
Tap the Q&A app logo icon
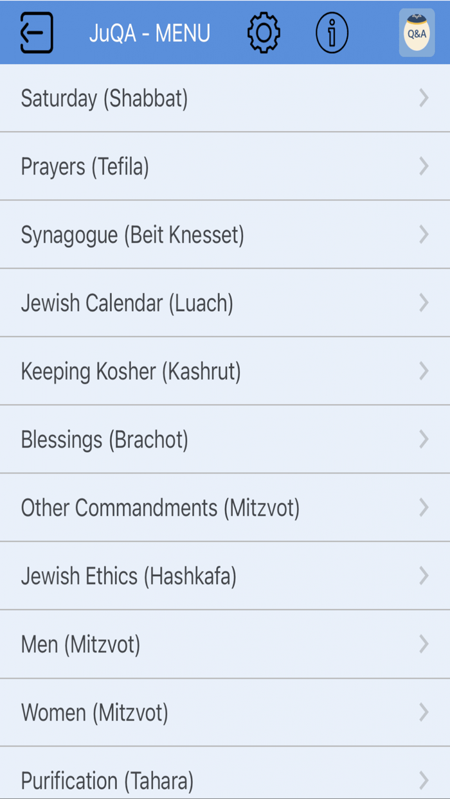[417, 33]
